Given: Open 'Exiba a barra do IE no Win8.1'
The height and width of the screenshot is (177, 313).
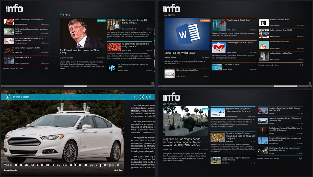Looking at the screenshot, I should pyautogui.click(x=281, y=30).
